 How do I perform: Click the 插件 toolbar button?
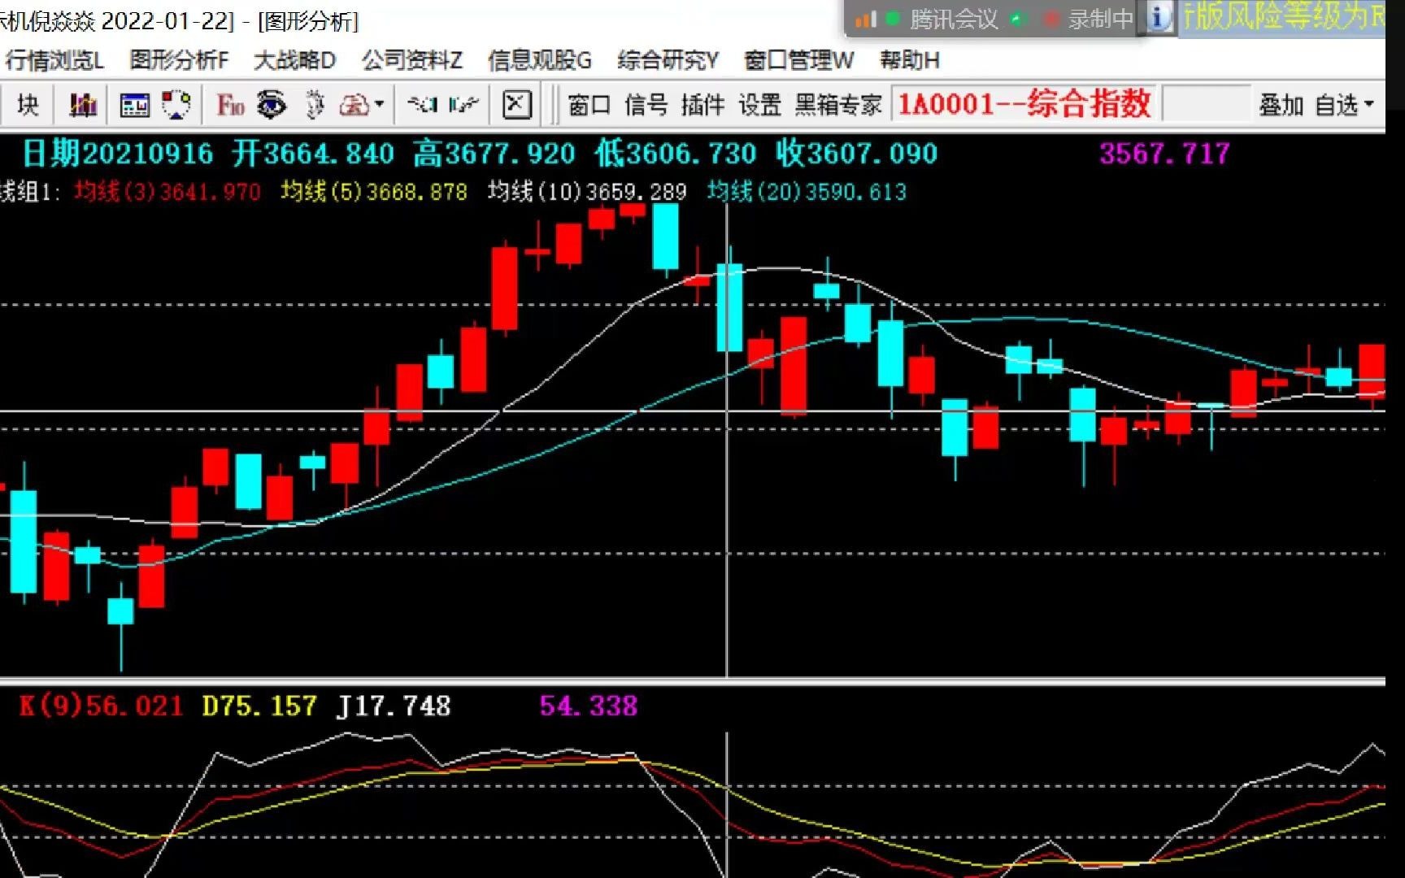click(x=702, y=105)
